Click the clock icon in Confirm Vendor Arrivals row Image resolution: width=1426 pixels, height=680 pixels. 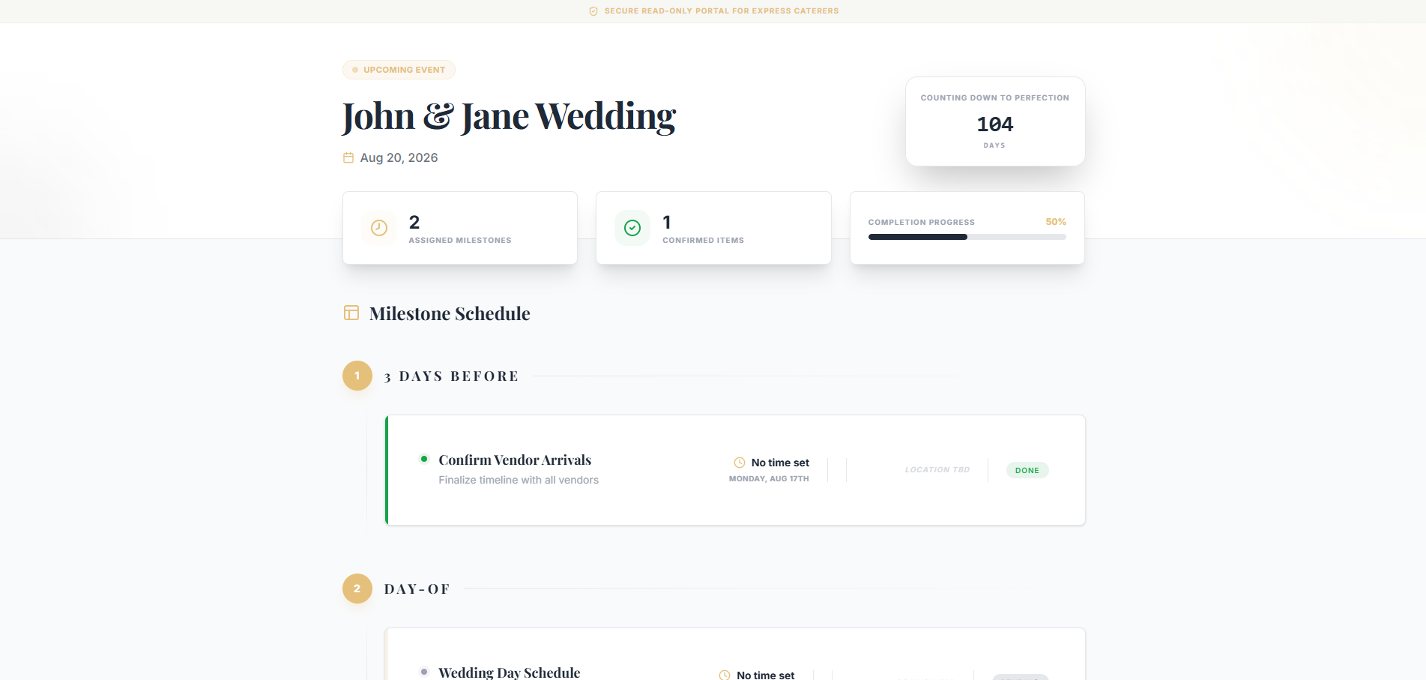pos(740,463)
